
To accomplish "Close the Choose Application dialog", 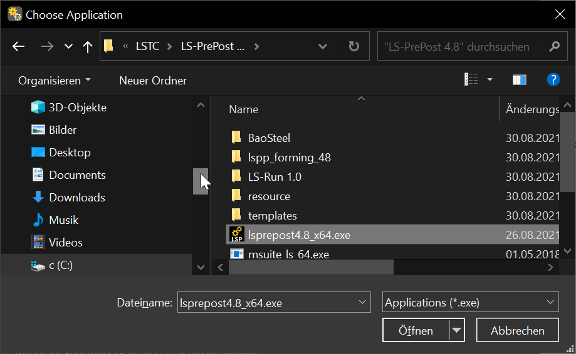I will coord(560,14).
